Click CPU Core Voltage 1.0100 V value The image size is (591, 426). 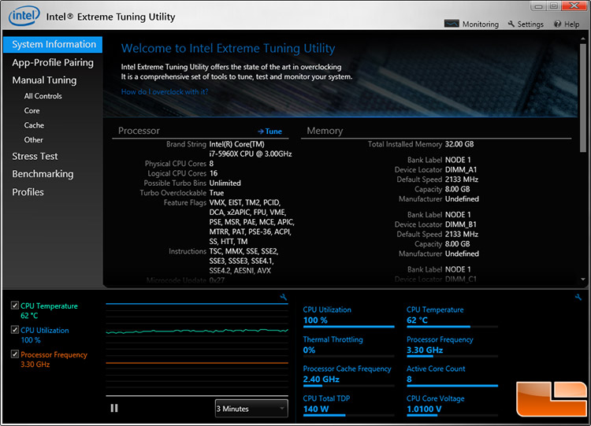[424, 409]
